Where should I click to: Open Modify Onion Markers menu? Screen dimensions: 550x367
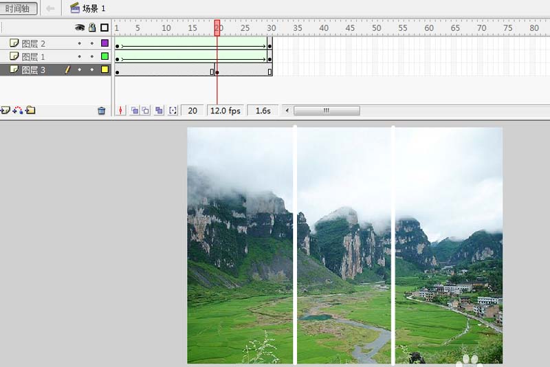click(x=173, y=111)
